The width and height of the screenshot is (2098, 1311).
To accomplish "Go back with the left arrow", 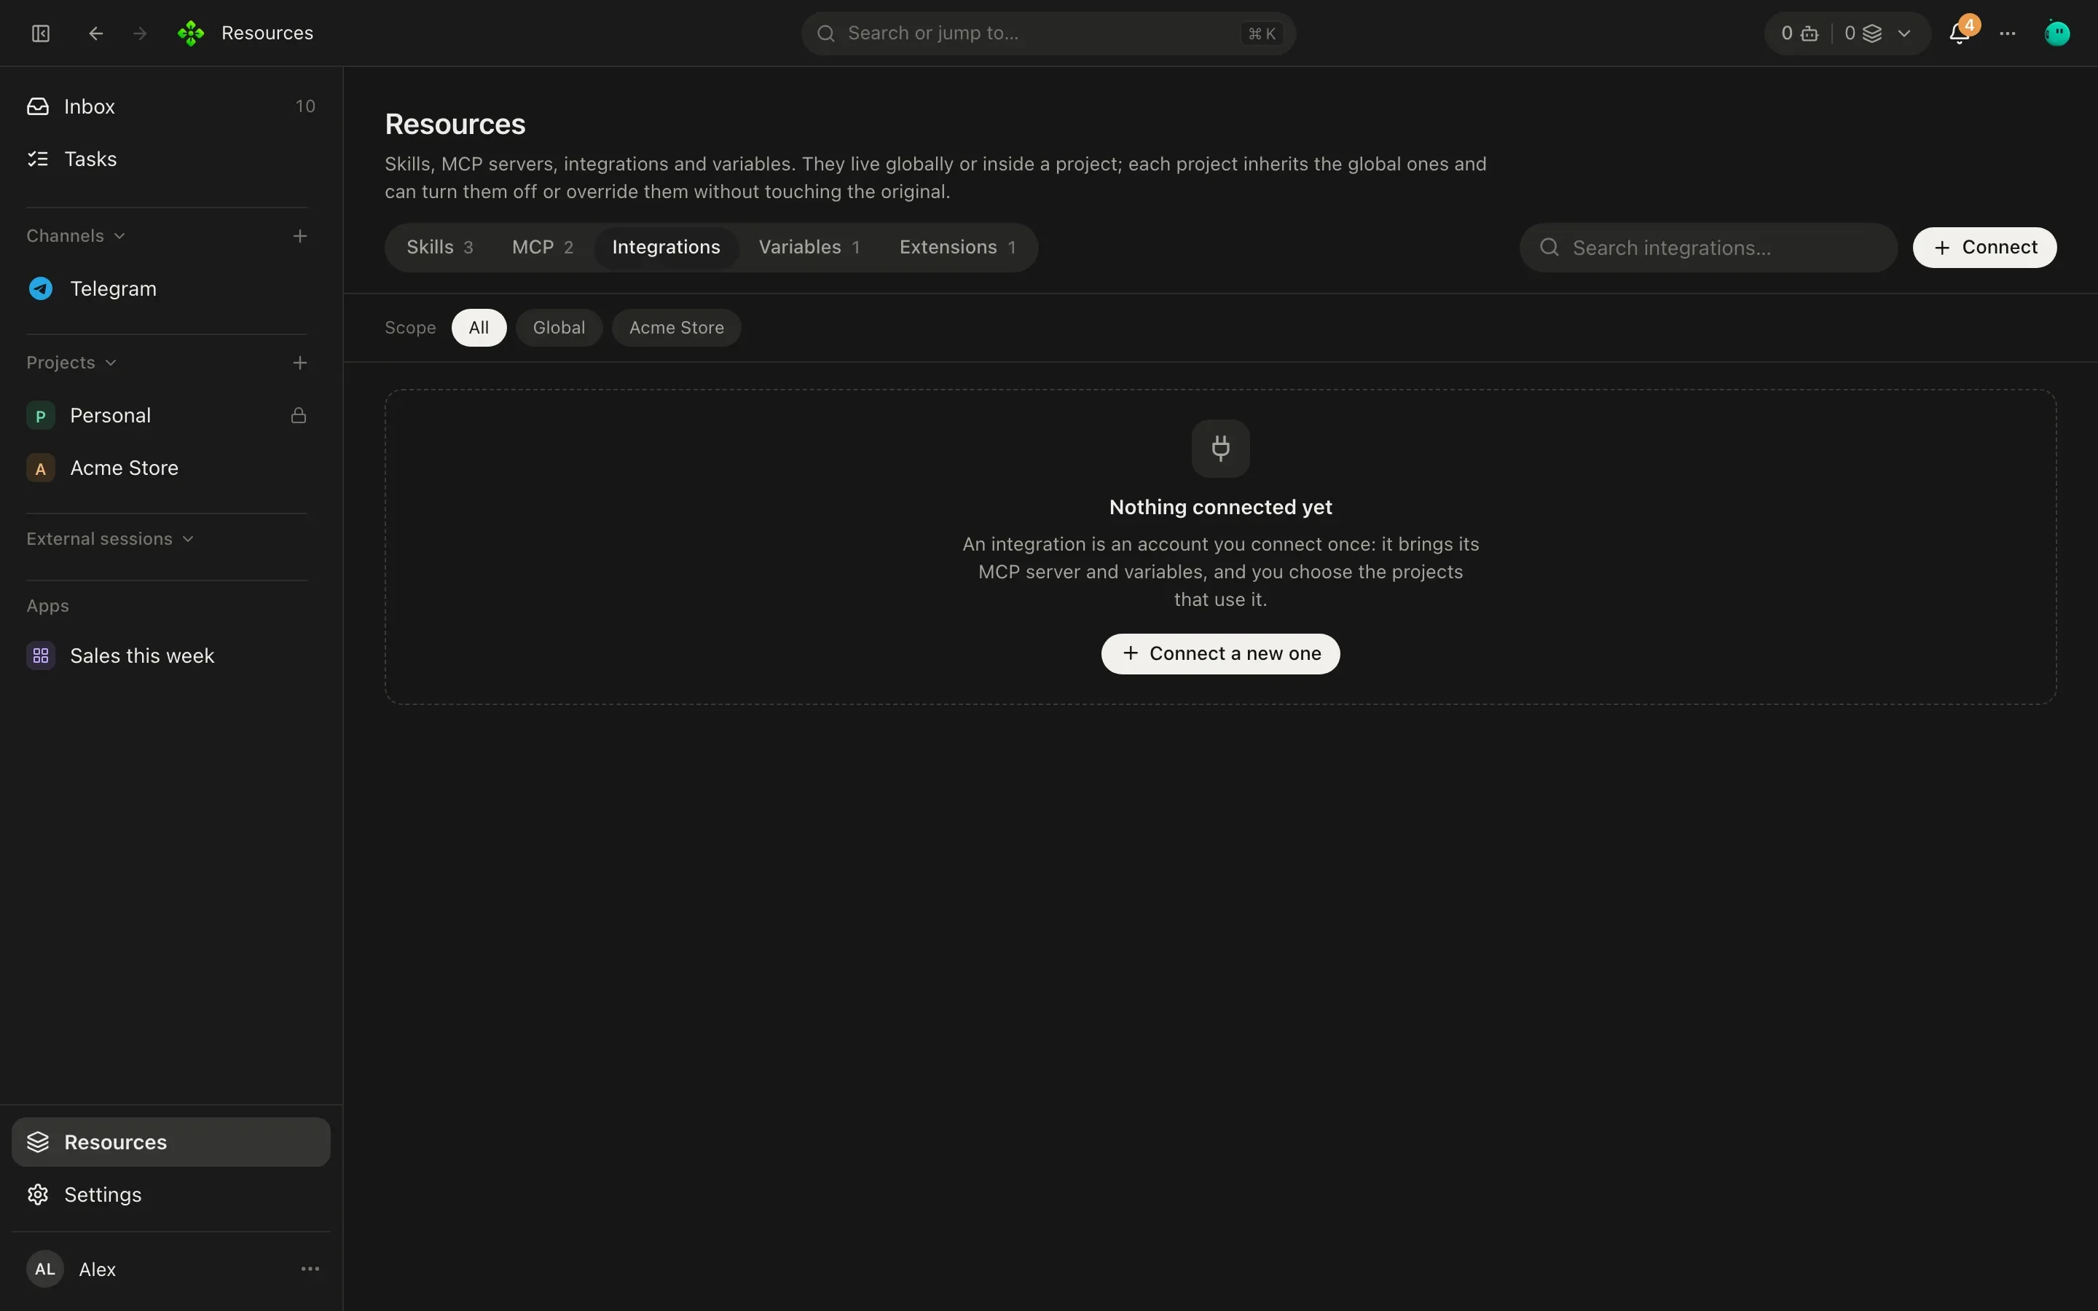I will coord(96,33).
